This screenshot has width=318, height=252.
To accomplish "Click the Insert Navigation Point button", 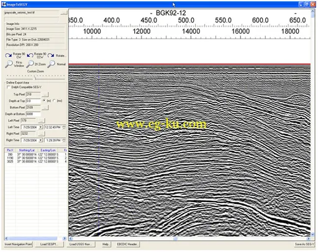I will 19,245.
